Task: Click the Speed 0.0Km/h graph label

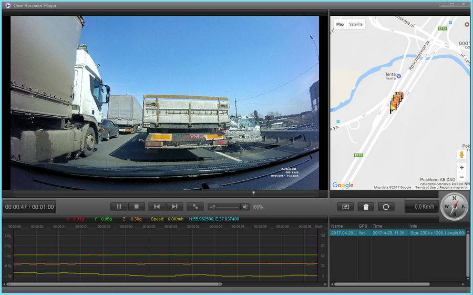Action: 167,219
